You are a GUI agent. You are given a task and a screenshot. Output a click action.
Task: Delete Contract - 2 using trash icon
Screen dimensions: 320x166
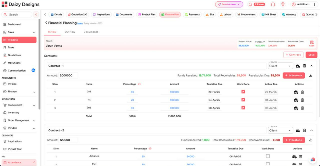click(304, 131)
